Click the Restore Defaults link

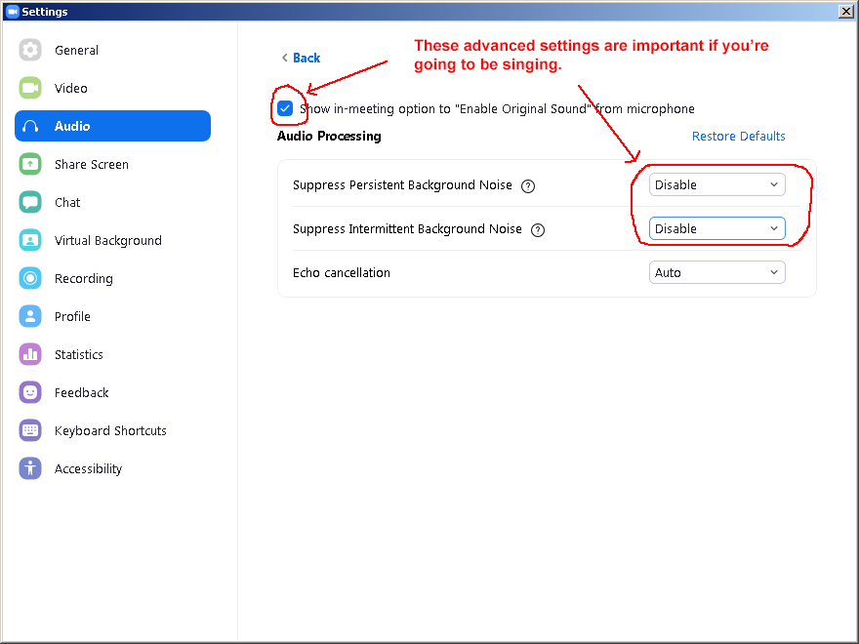738,137
